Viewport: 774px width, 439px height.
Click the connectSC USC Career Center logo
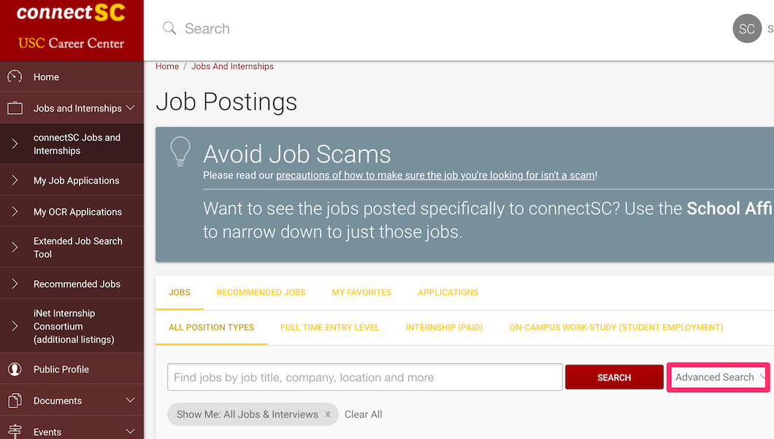pos(72,28)
